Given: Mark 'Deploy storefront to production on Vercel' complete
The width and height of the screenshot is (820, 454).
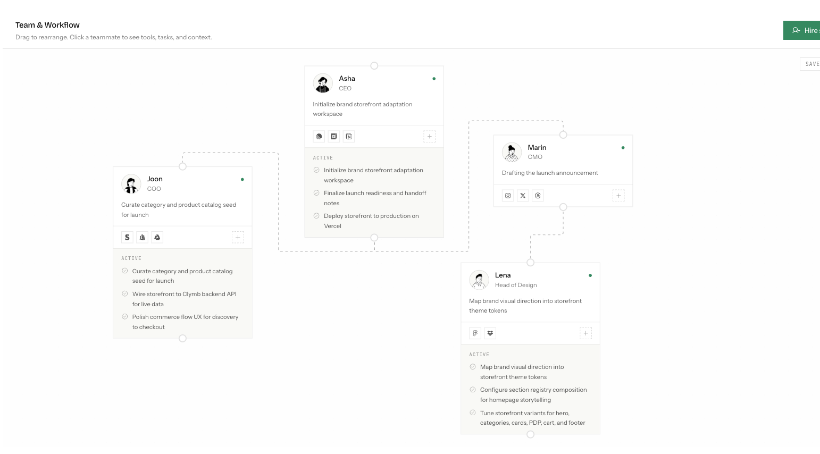Looking at the screenshot, I should click(316, 216).
